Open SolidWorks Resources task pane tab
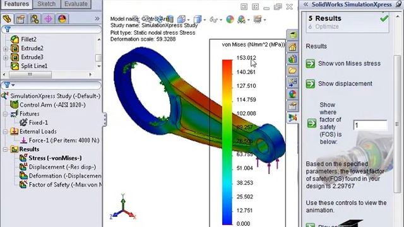 pos(292,47)
